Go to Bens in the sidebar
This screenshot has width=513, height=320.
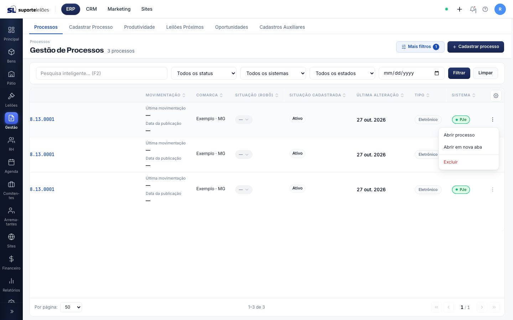tap(11, 55)
